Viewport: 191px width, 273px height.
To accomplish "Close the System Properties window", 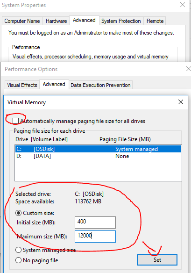I will click(183, 5).
